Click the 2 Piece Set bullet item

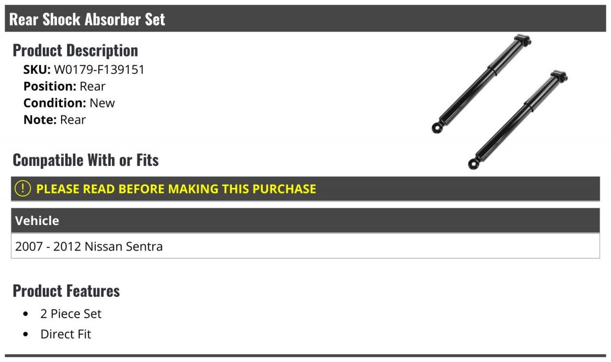71,314
